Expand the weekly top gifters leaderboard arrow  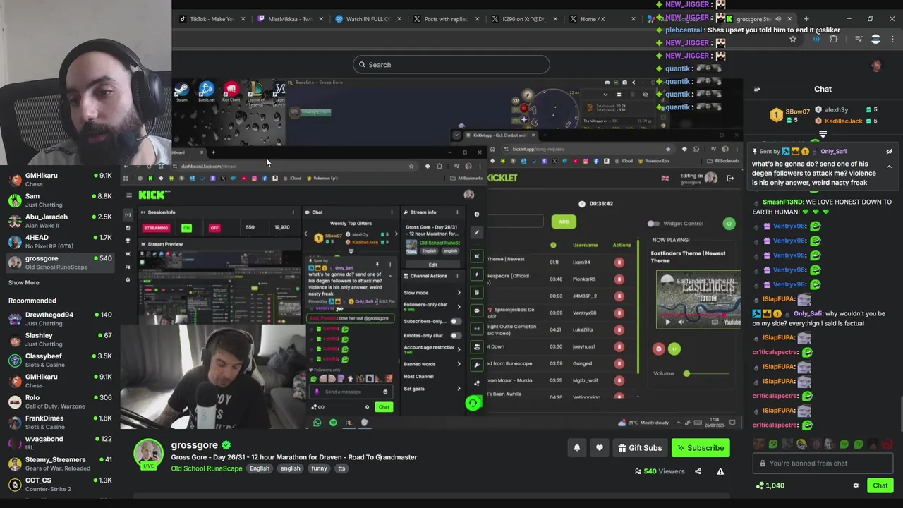(x=823, y=133)
